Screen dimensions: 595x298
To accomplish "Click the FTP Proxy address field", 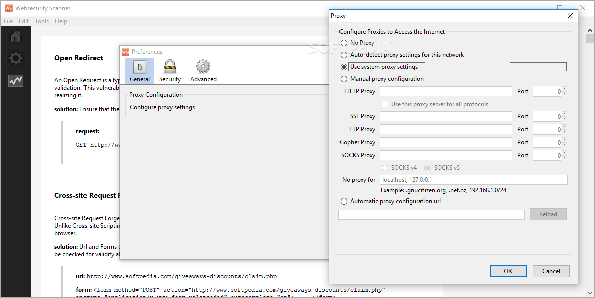I will pyautogui.click(x=446, y=129).
